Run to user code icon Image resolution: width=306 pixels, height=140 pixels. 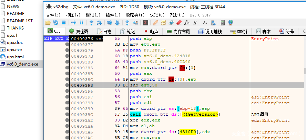pos(135,23)
